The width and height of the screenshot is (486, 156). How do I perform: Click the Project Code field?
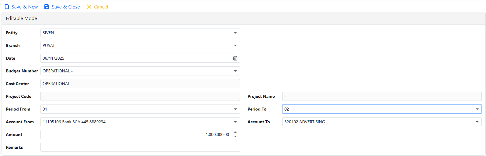140,96
